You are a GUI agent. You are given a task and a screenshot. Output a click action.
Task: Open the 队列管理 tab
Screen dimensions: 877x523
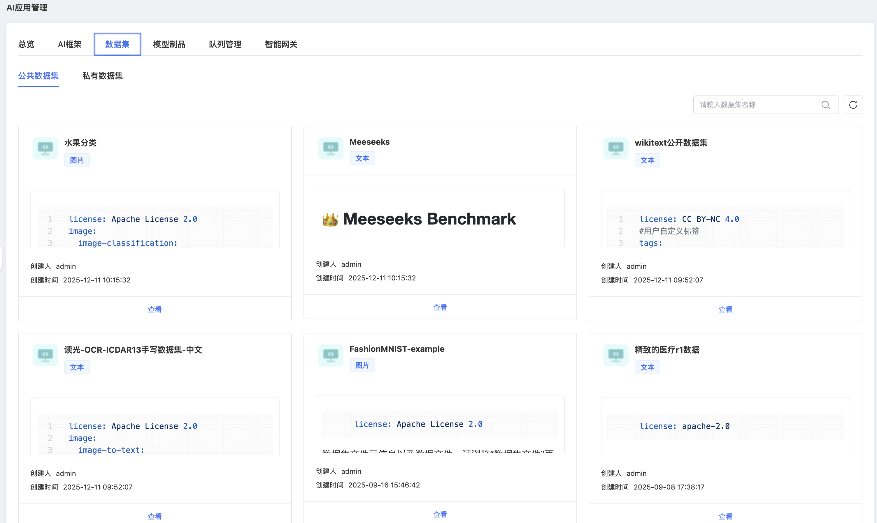[x=225, y=44]
